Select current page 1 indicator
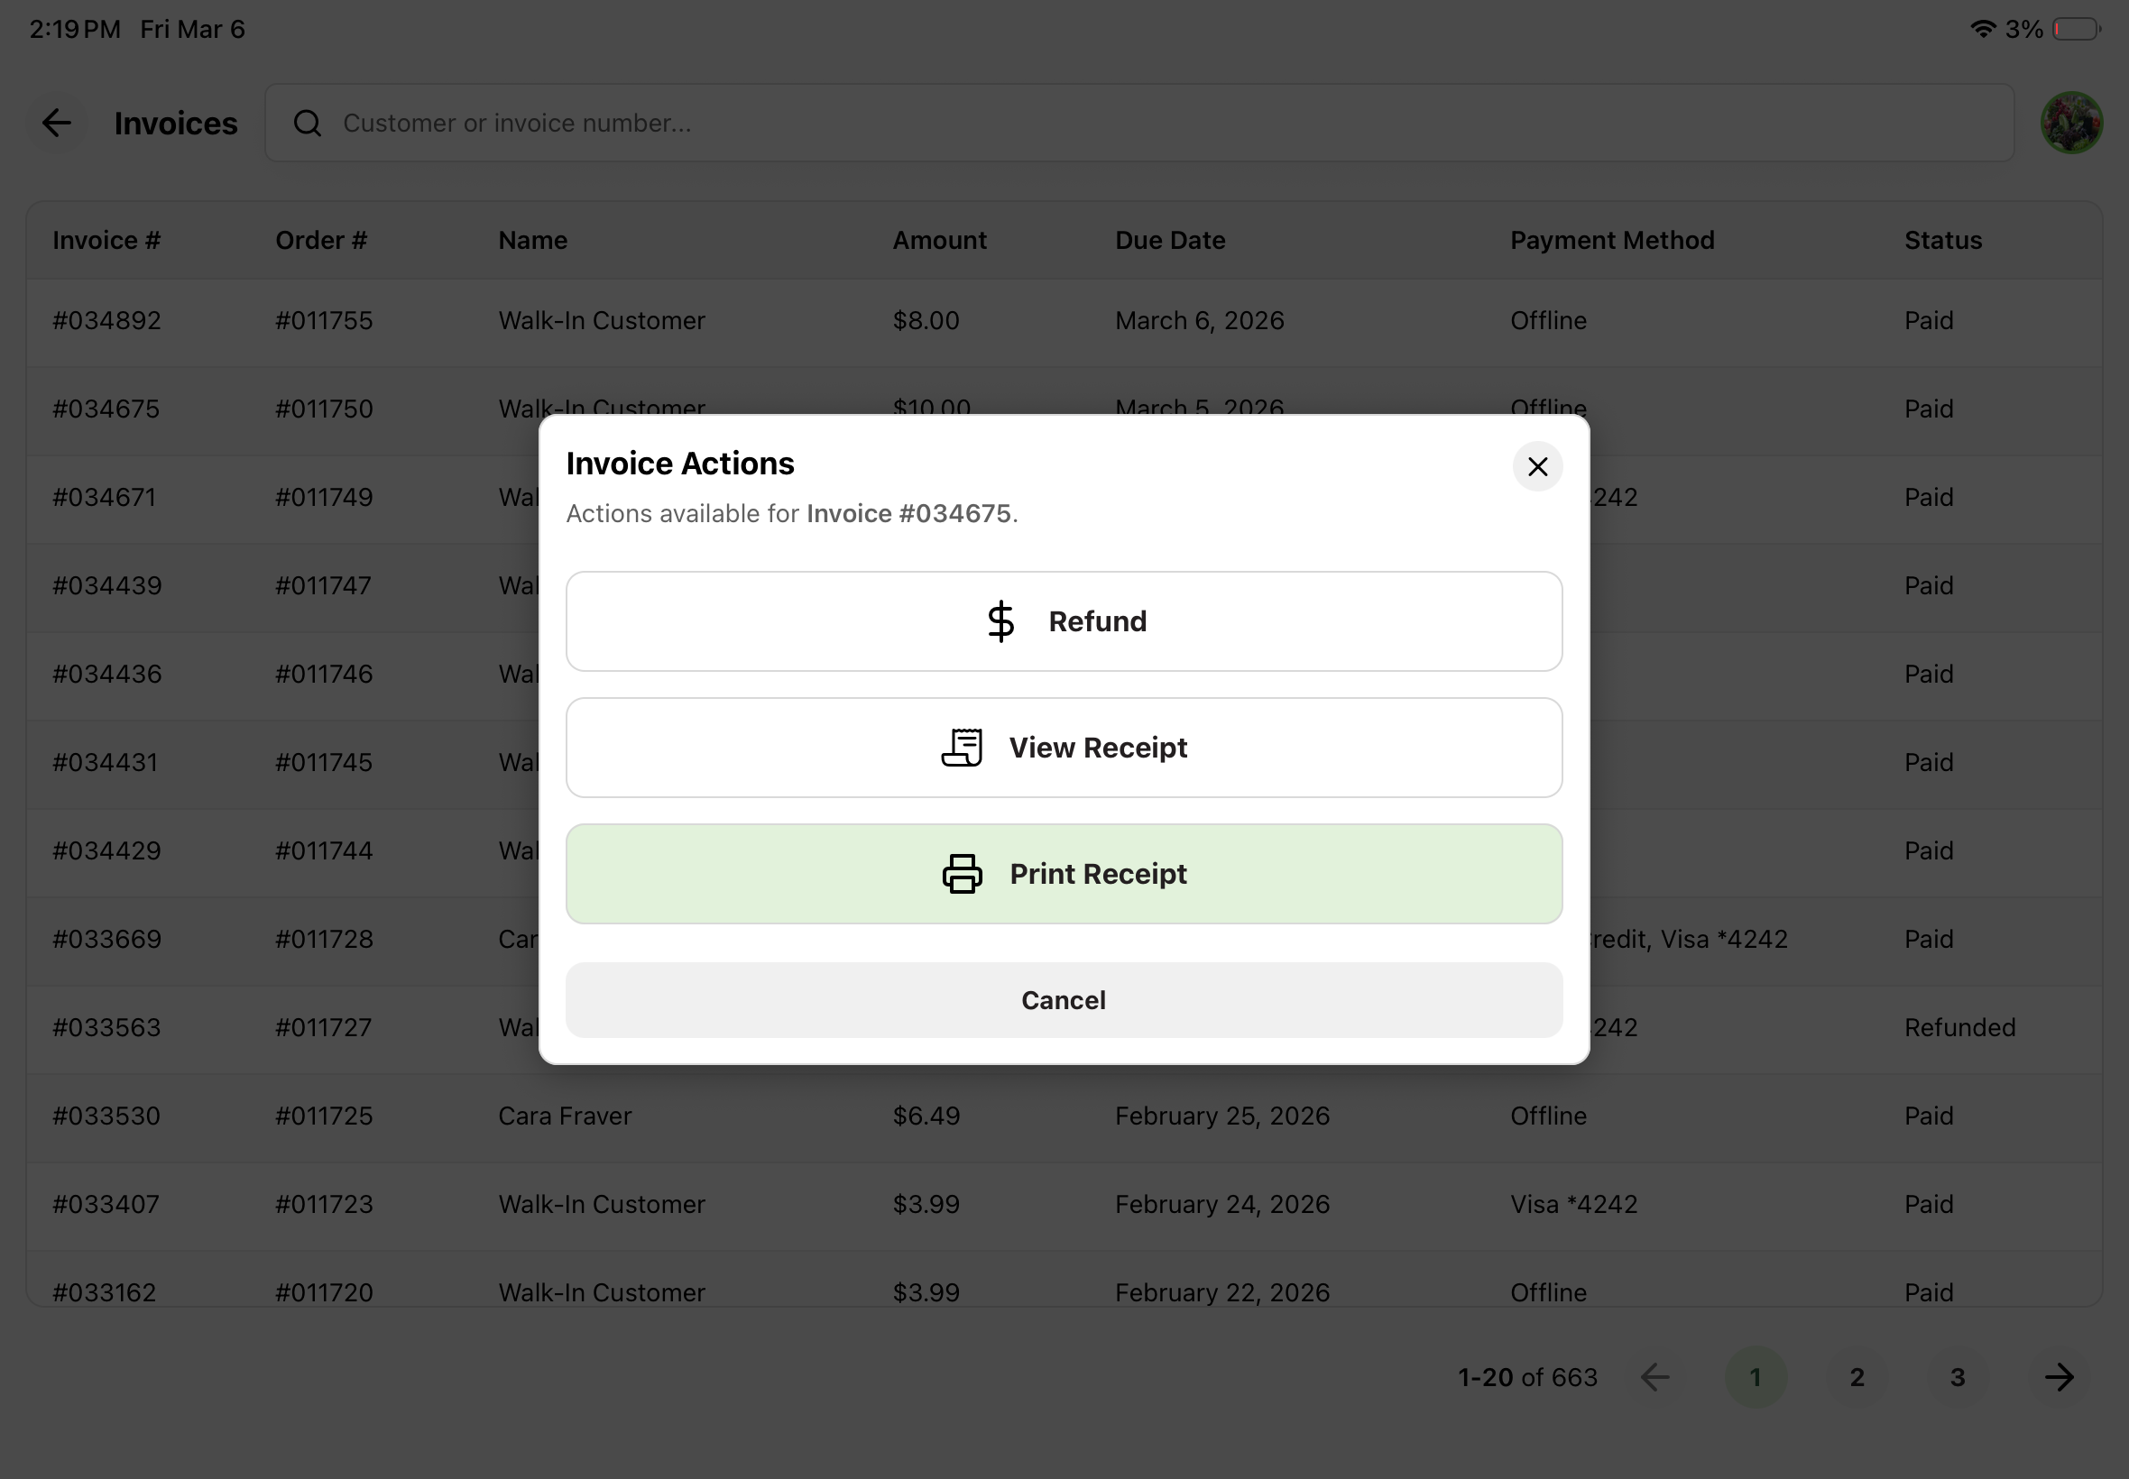Image resolution: width=2129 pixels, height=1479 pixels. pos(1755,1377)
